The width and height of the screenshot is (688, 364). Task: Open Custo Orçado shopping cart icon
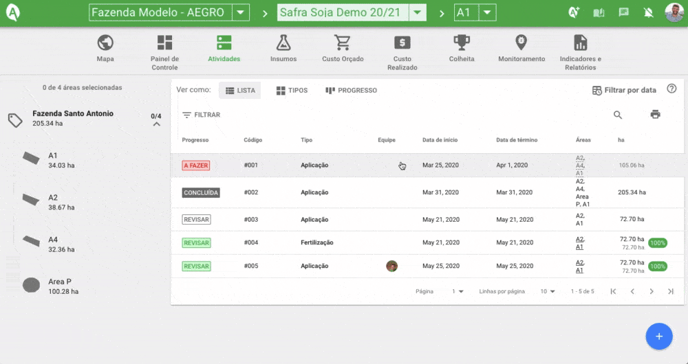[x=343, y=43]
